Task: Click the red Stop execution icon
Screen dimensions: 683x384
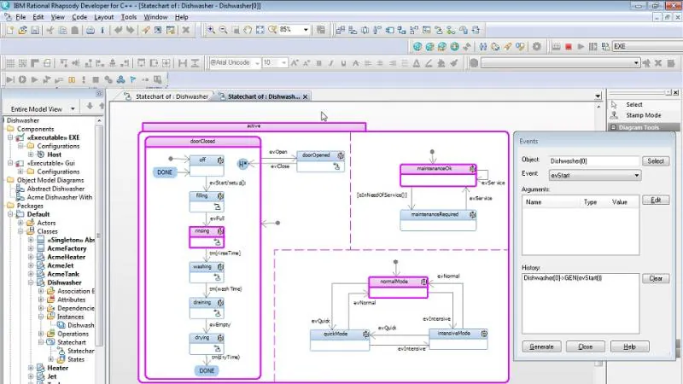Action: (569, 47)
